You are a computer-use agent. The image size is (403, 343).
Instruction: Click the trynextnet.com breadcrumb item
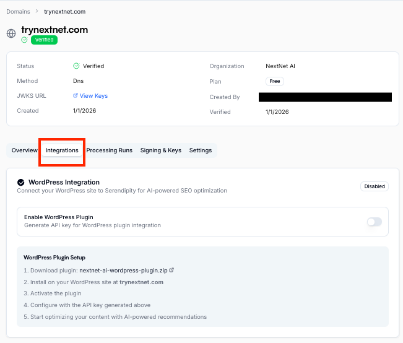65,12
